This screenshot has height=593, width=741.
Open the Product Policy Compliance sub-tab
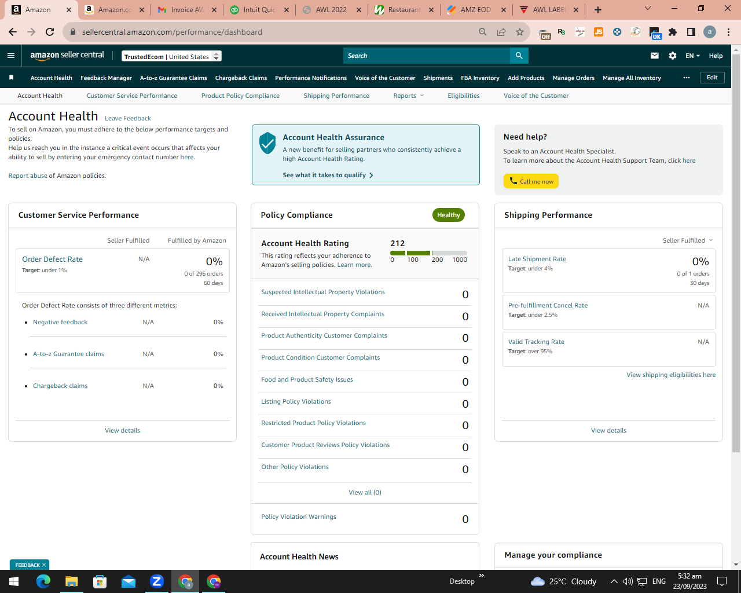[240, 96]
